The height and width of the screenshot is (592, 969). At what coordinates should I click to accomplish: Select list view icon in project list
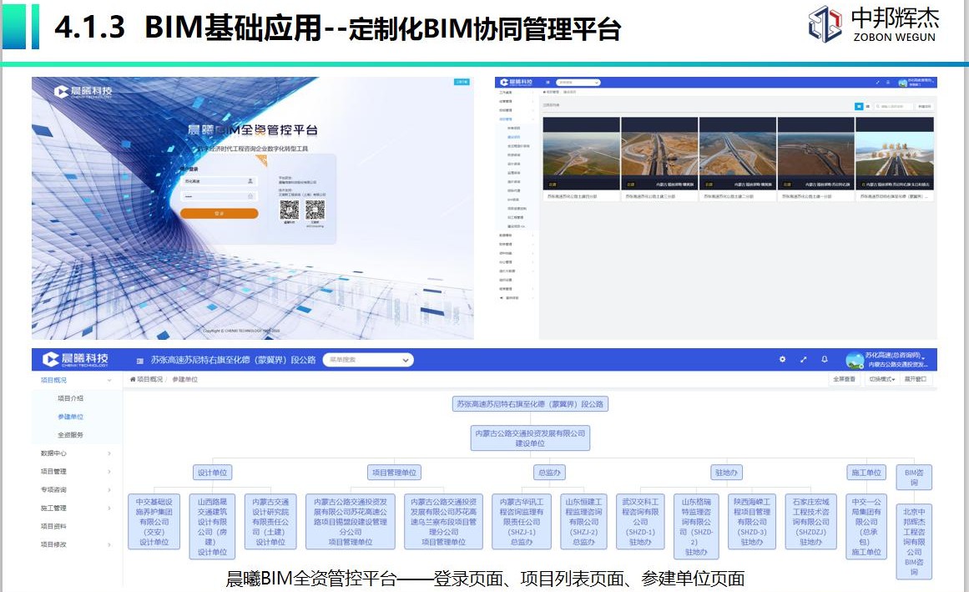click(868, 106)
